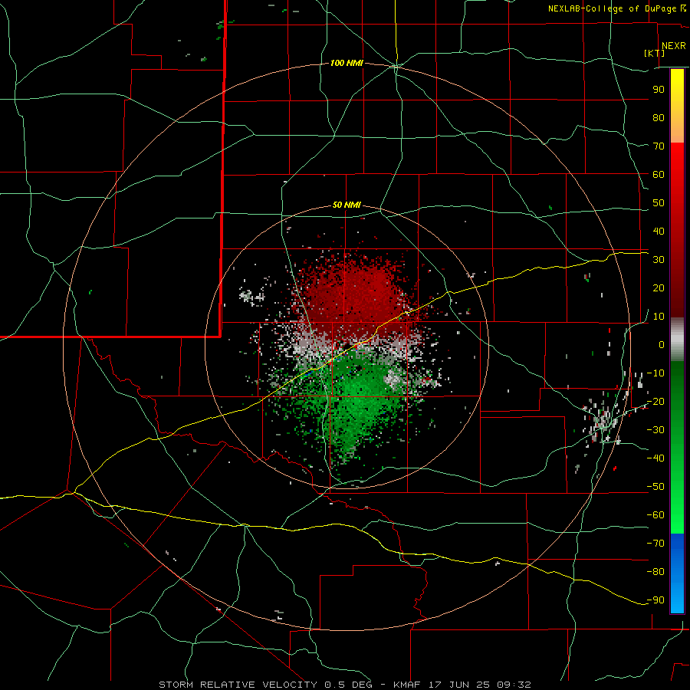Screen dimensions: 690x690
Task: Click the 10 value on the velocity scale
Action: click(659, 317)
